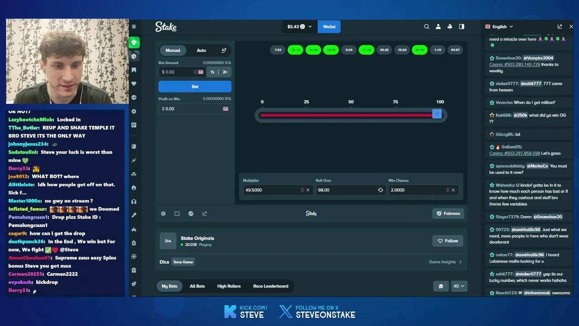Image resolution: width=579 pixels, height=326 pixels.
Task: Open the English language dropdown in chat
Action: coord(499,27)
